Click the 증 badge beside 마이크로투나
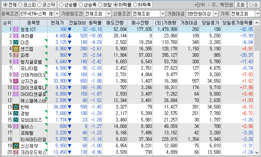Viewport: 261px width, 157px height. (x=16, y=88)
